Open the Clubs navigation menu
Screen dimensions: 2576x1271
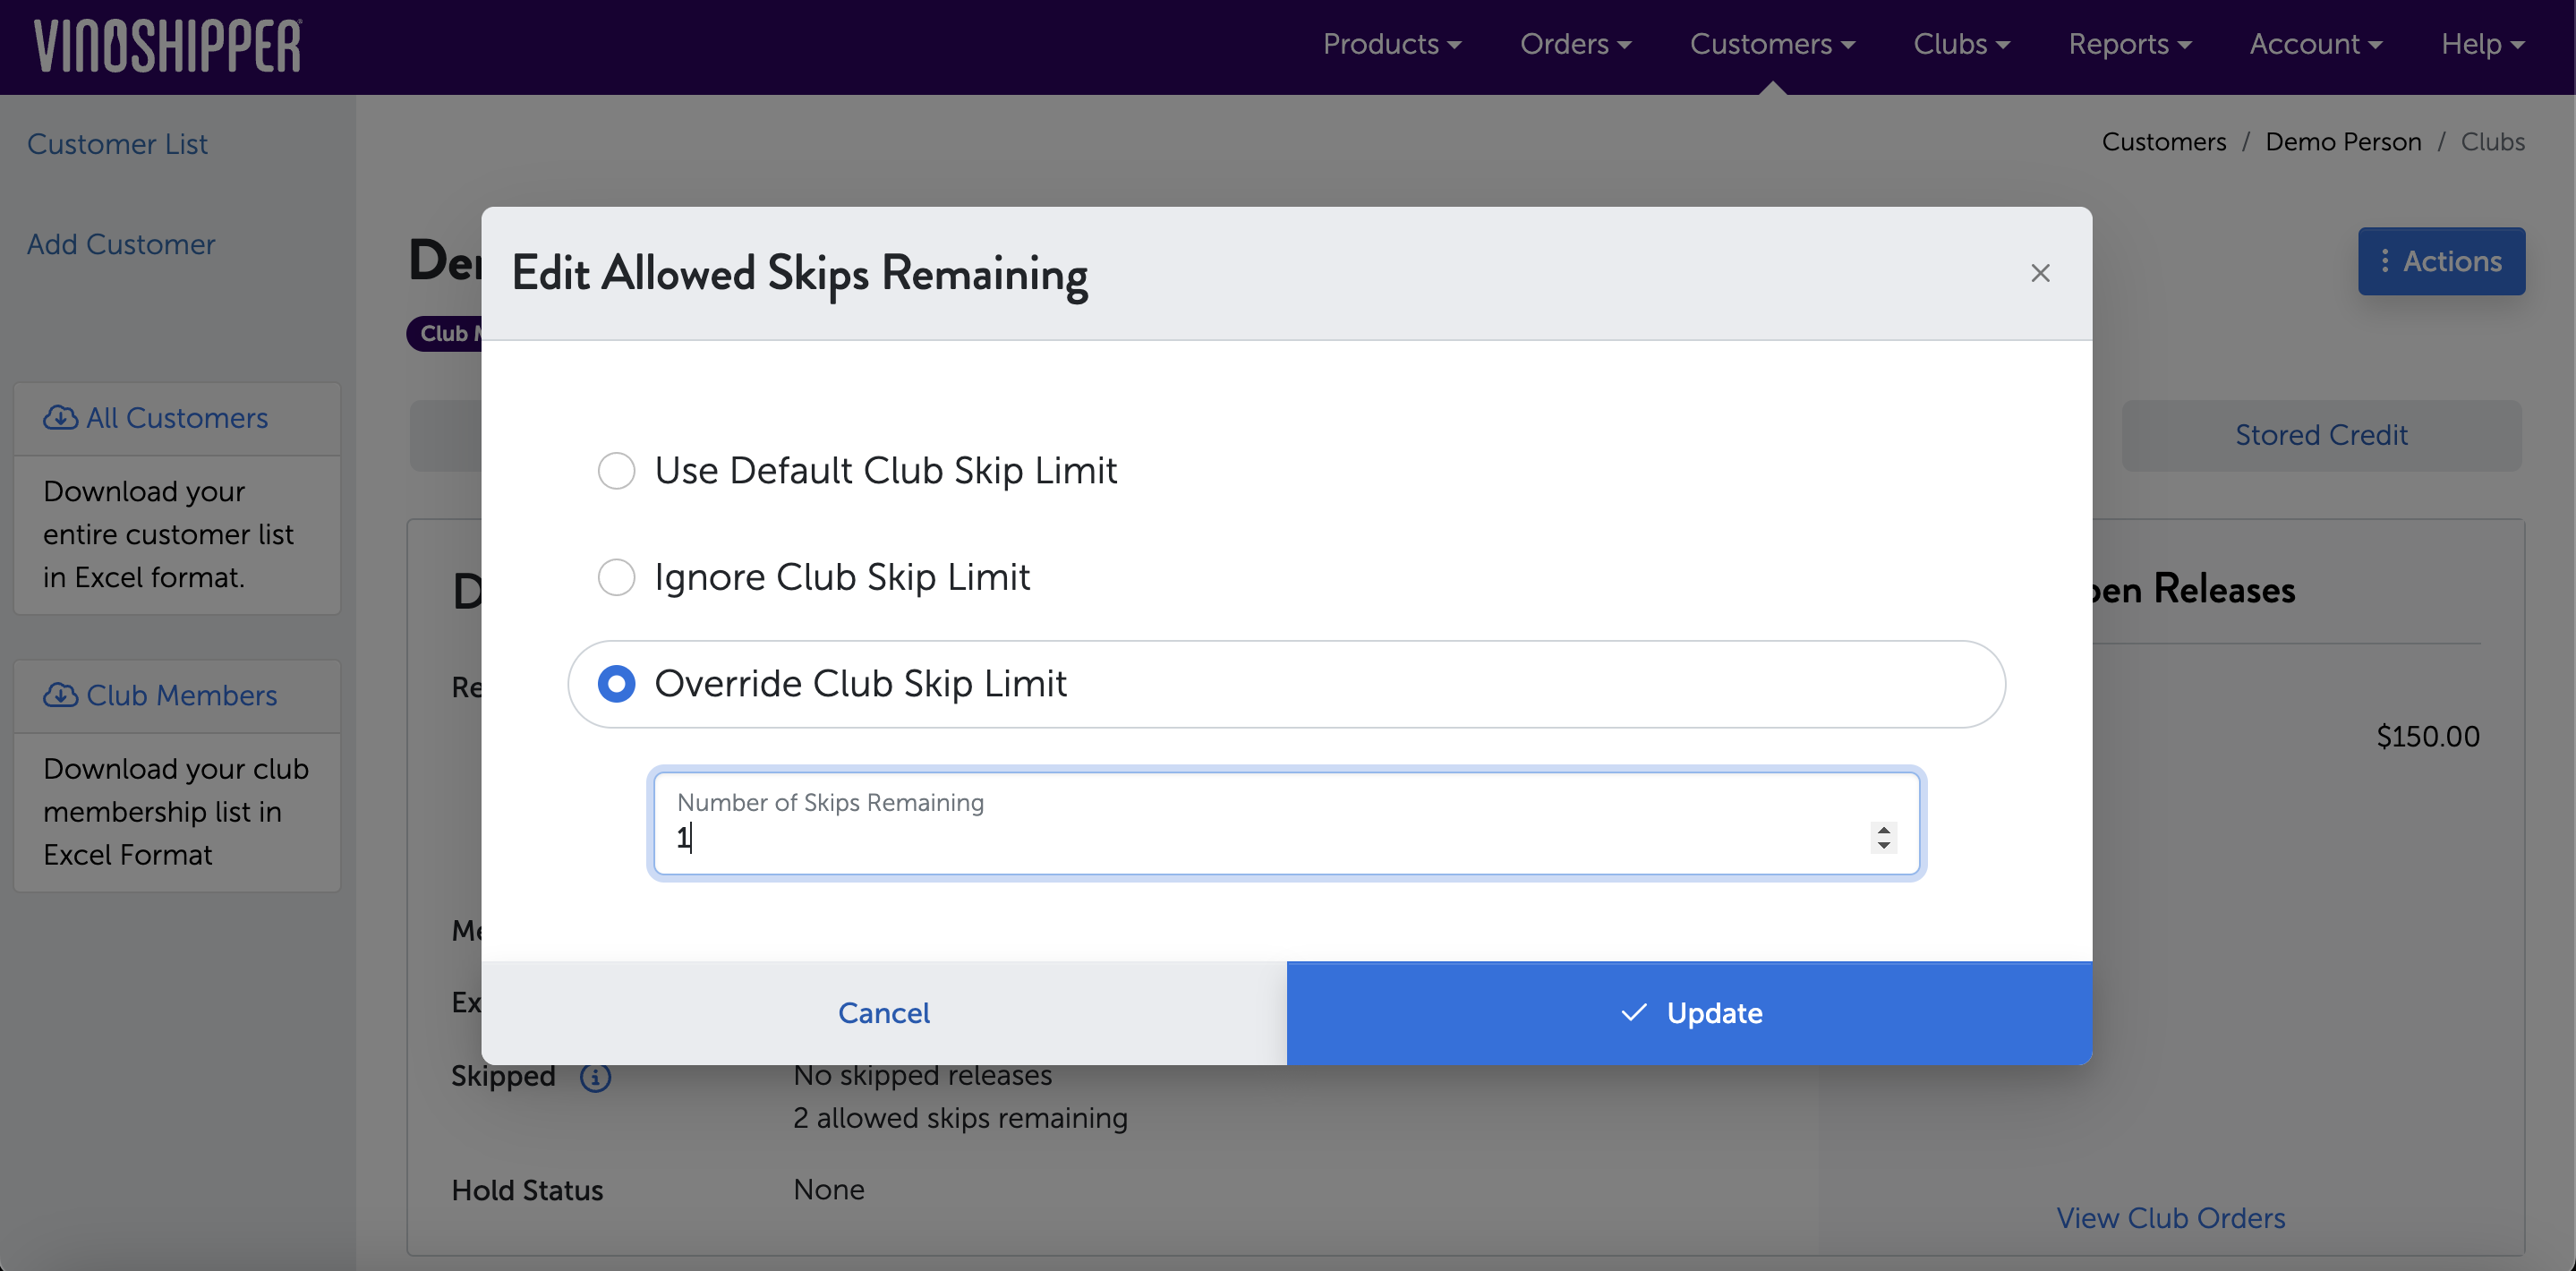tap(1961, 44)
